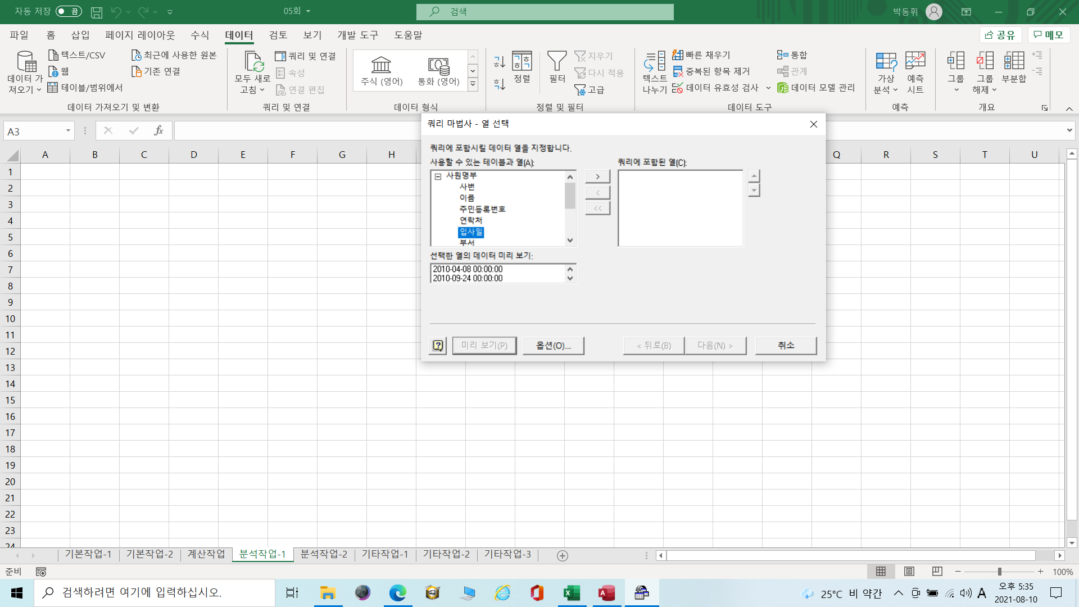Click the wizard help question icon
The width and height of the screenshot is (1079, 607).
tap(438, 346)
